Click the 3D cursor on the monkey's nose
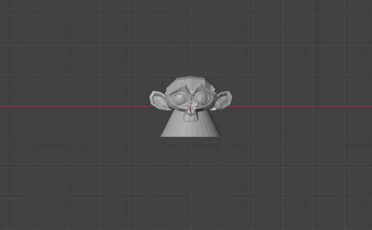The width and height of the screenshot is (372, 230). pos(191,106)
